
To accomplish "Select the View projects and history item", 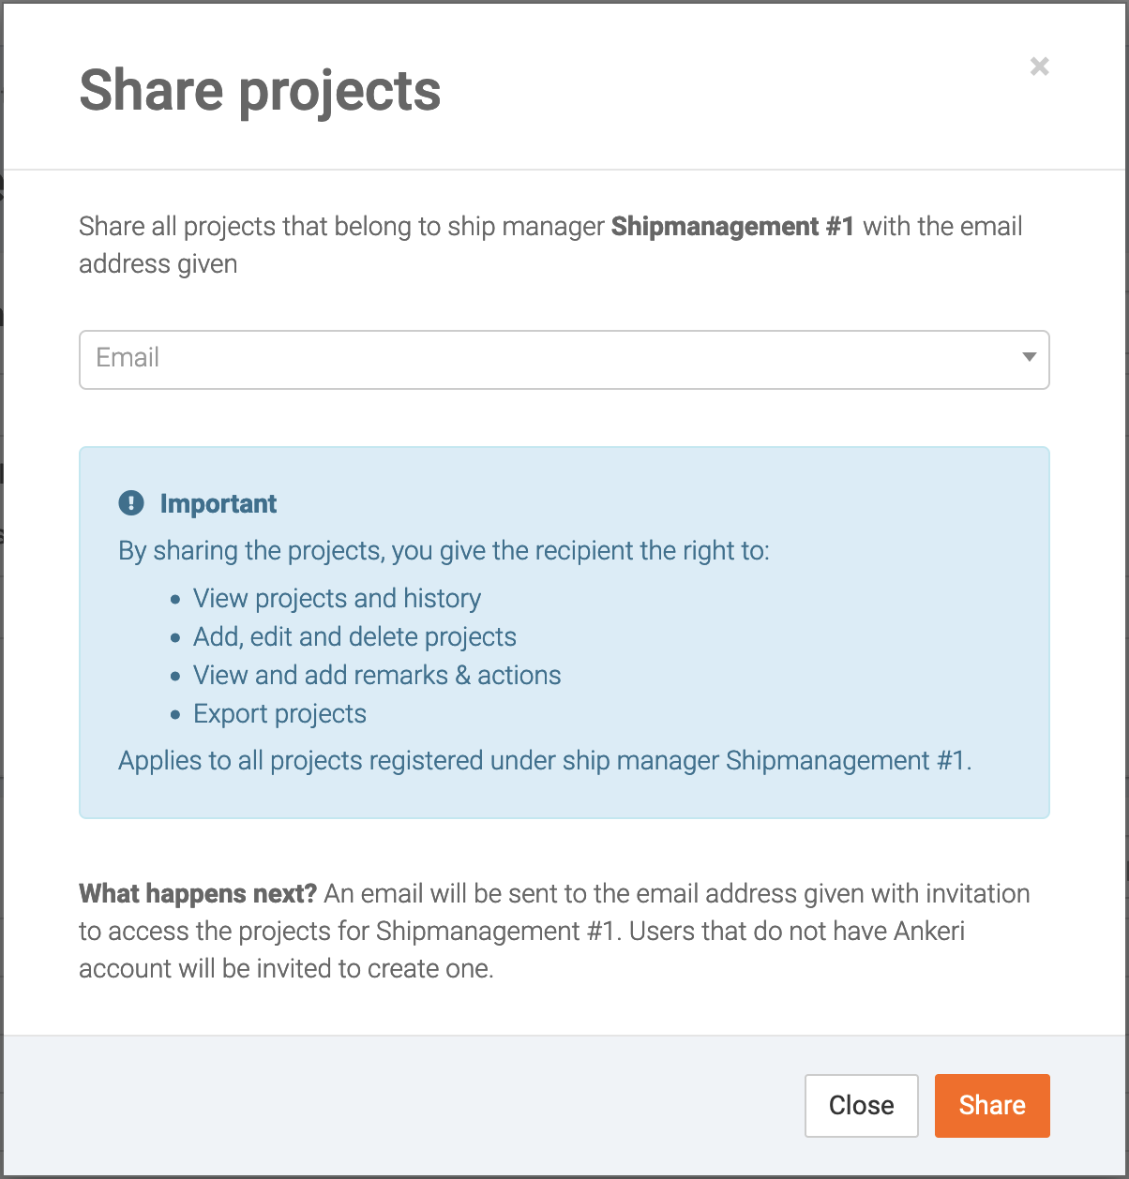I will pyautogui.click(x=337, y=598).
